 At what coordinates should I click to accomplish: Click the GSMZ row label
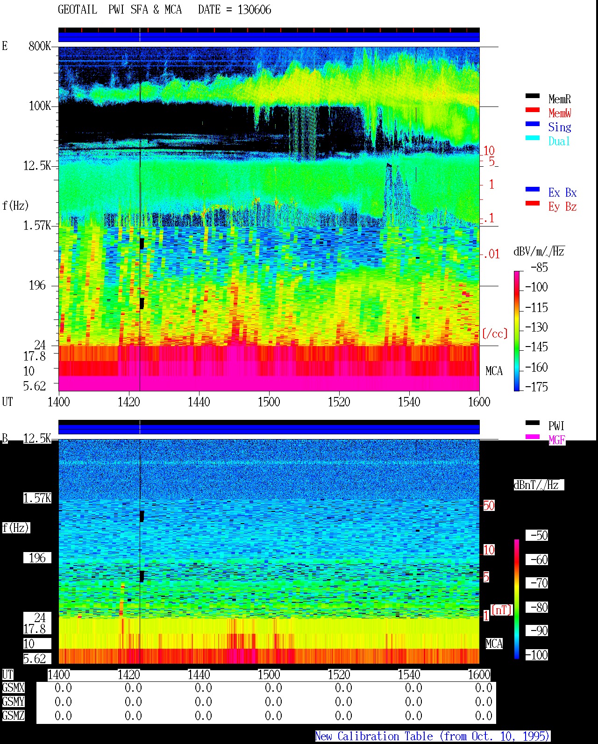[13, 716]
